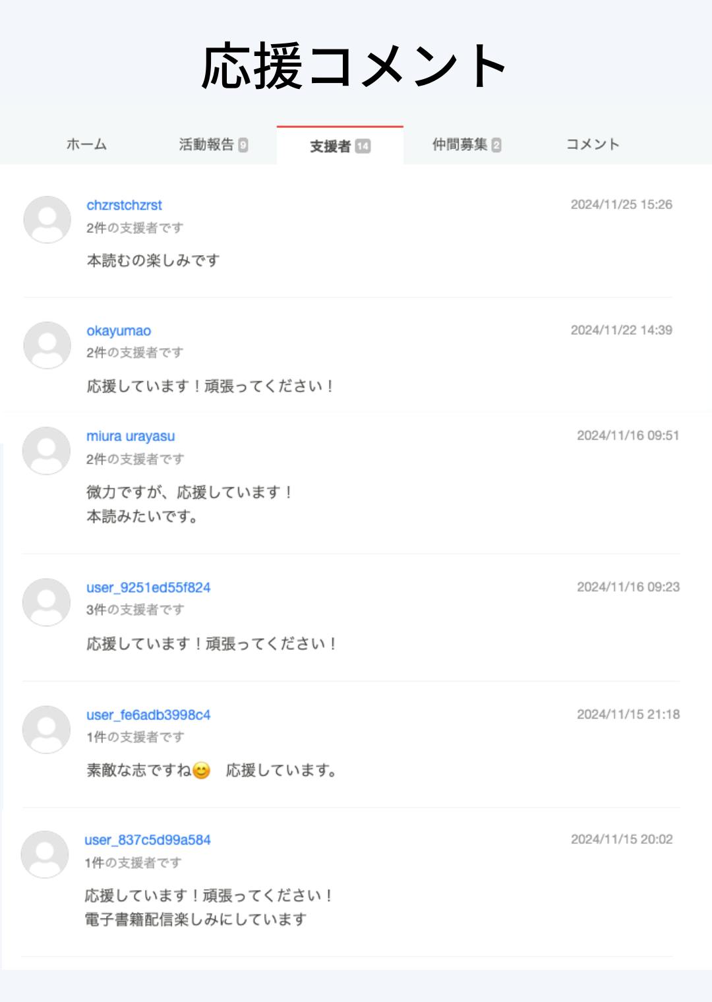Image resolution: width=712 pixels, height=1002 pixels.
Task: Click avatar beside user_fe6adb3998c4
Action: click(46, 729)
